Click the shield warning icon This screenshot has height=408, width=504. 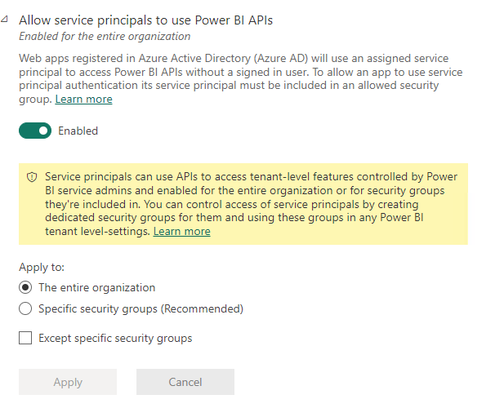32,177
